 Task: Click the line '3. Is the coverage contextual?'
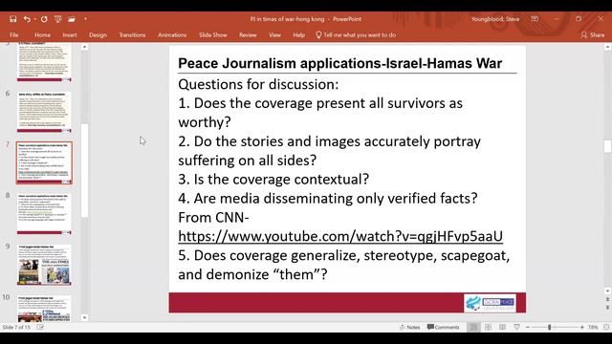[x=273, y=180]
